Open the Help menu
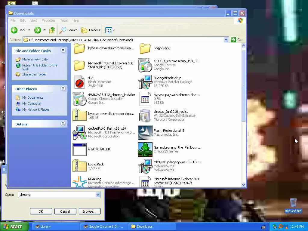The height and width of the screenshot is (231, 308). coord(75,20)
